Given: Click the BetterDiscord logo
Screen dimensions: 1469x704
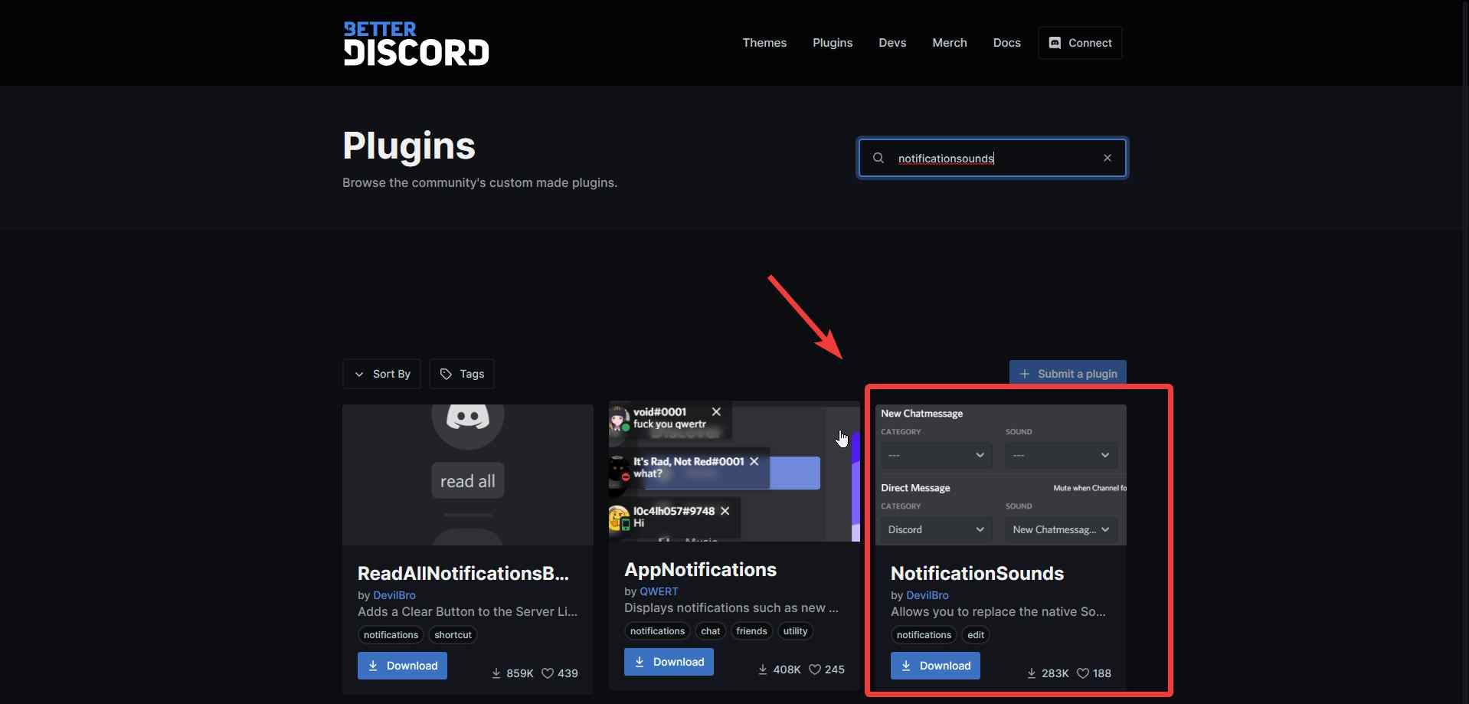Looking at the screenshot, I should 416,43.
